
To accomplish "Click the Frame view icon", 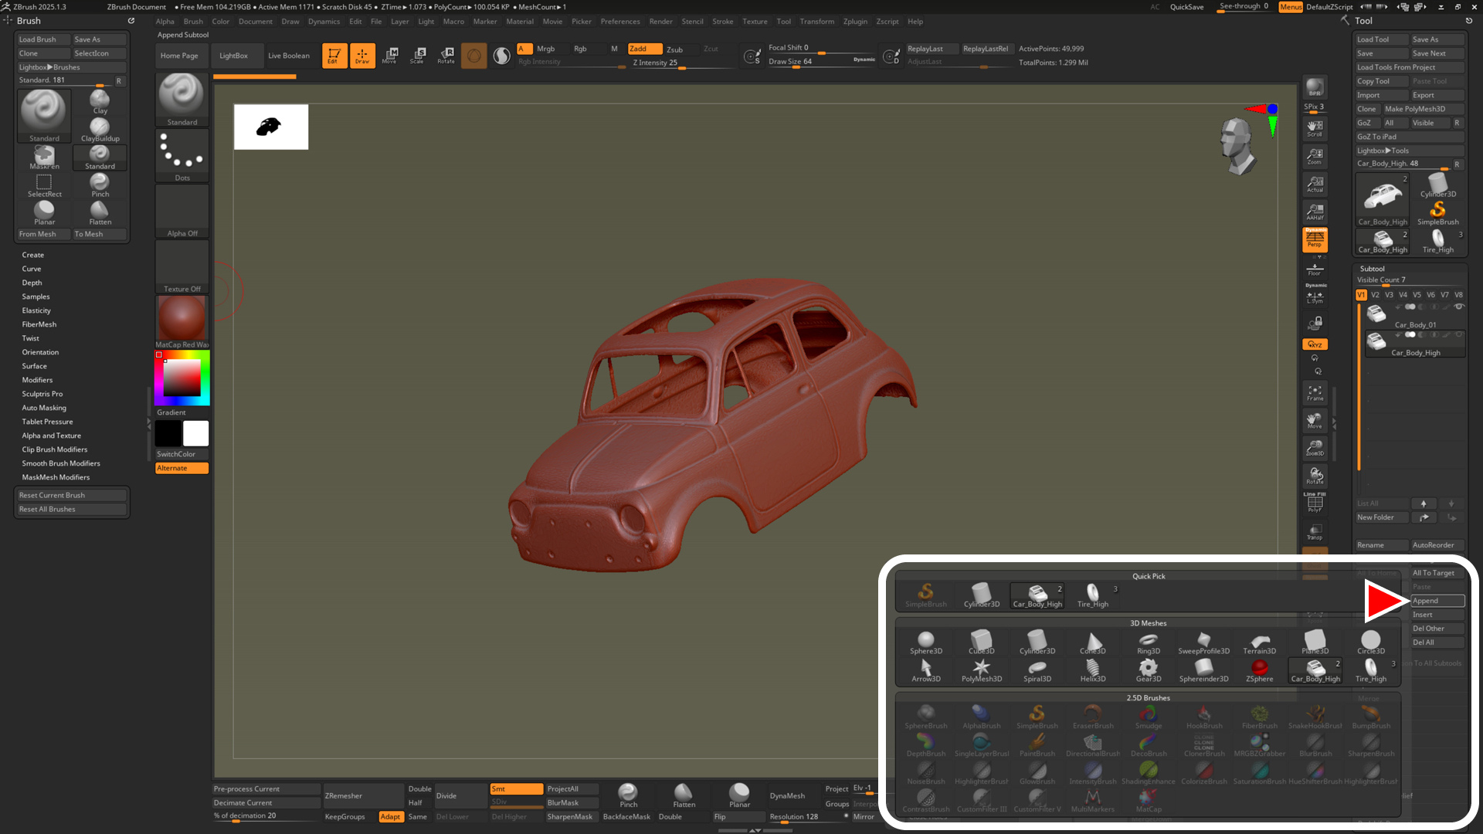I will (1315, 393).
